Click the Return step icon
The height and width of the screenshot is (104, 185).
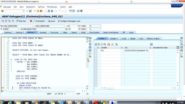click(9, 21)
